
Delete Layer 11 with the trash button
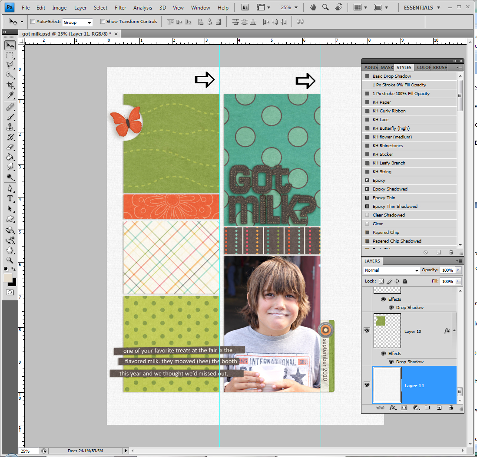pos(451,408)
